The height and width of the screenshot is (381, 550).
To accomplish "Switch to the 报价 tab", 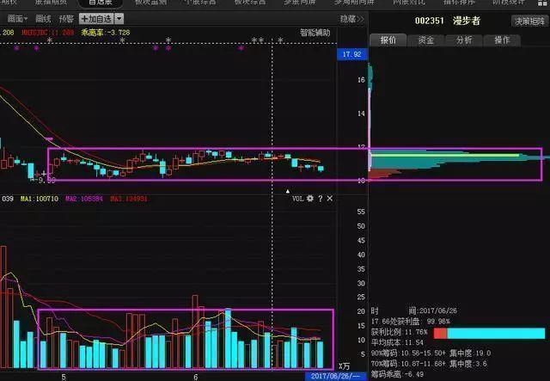I will coord(389,40).
